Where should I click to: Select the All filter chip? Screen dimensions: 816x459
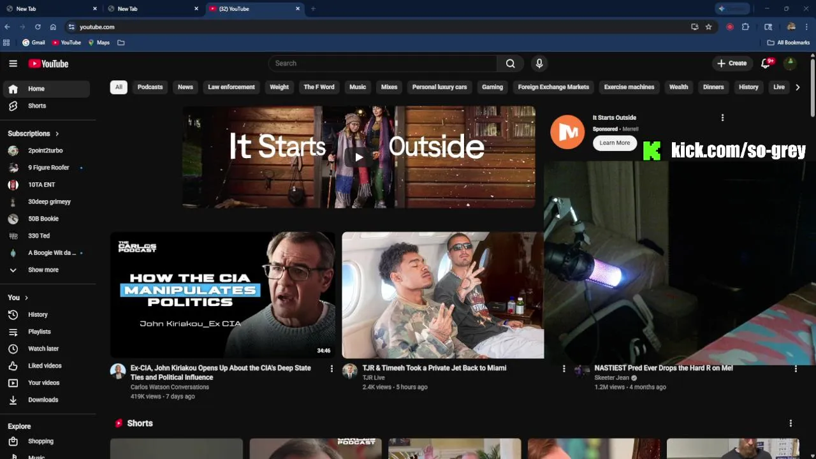tap(119, 87)
